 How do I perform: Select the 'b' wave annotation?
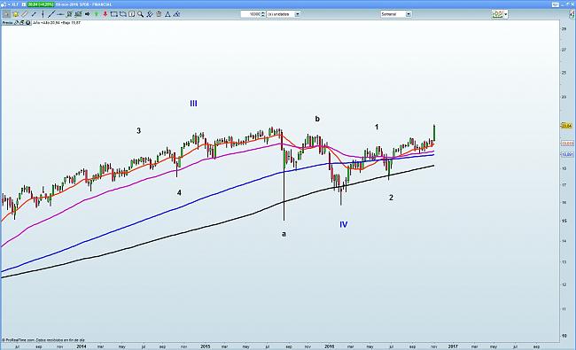(317, 119)
